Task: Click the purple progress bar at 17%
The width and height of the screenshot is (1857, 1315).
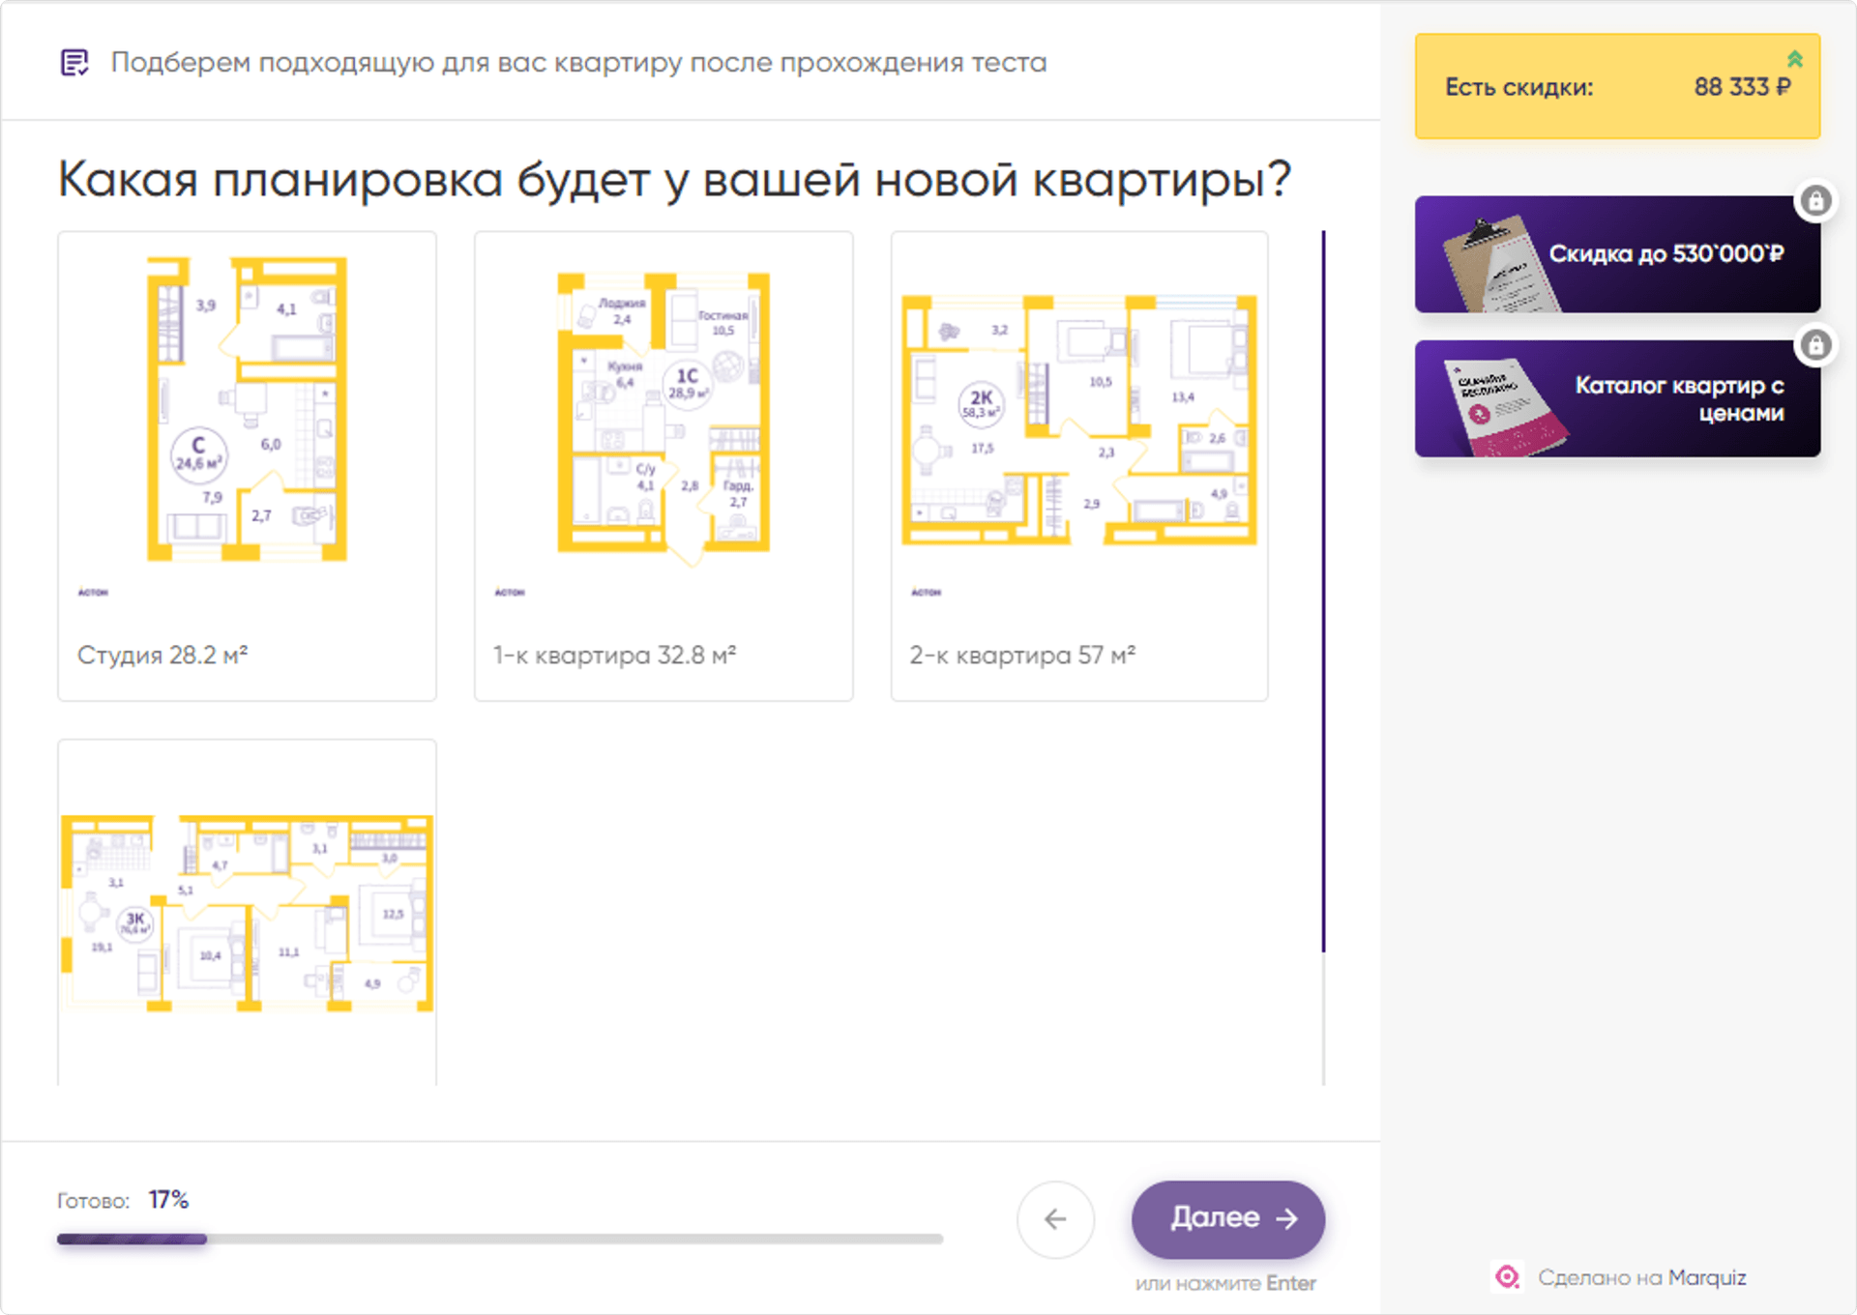Action: (132, 1239)
